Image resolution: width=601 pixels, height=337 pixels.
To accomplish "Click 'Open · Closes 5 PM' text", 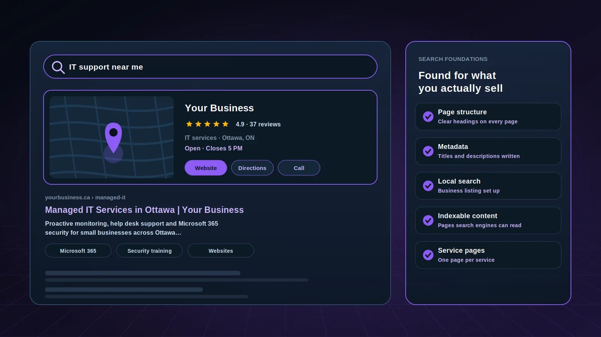I will [x=213, y=148].
